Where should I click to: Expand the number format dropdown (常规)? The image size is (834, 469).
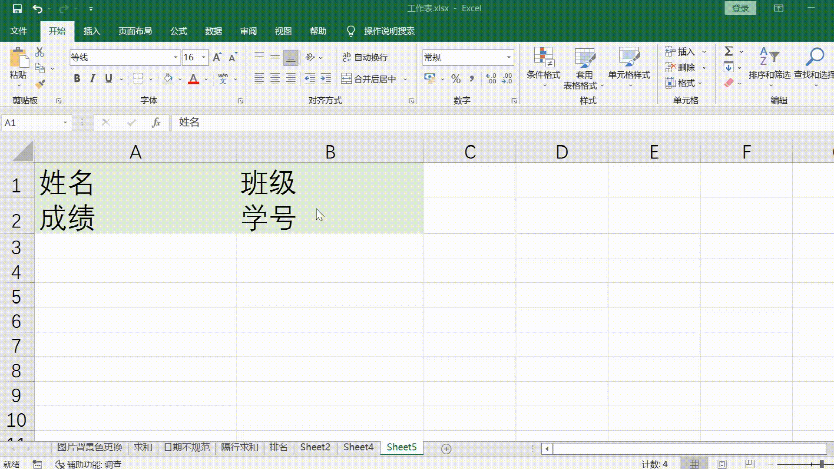pos(508,57)
